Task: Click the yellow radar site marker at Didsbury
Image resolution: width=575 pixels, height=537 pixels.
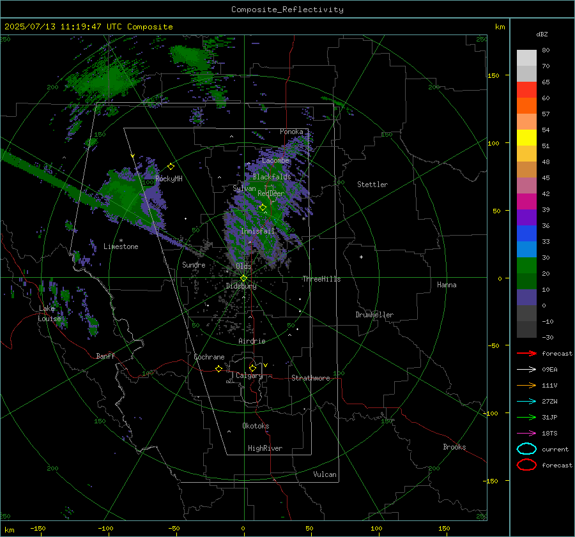Action: (x=243, y=278)
